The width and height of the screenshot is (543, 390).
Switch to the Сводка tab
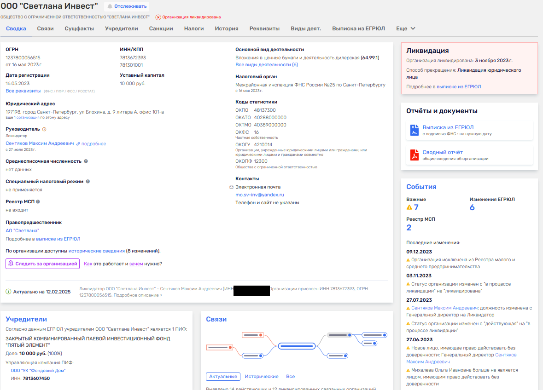tap(16, 29)
